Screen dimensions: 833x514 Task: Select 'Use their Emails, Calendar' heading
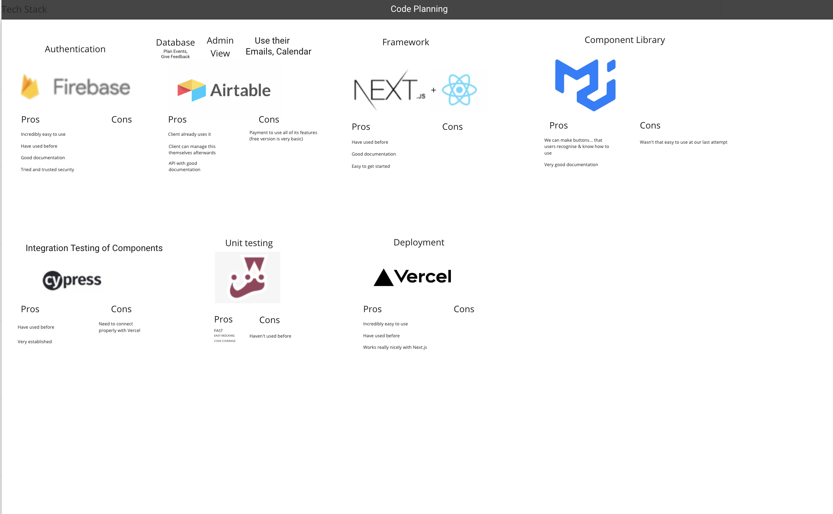(x=278, y=46)
